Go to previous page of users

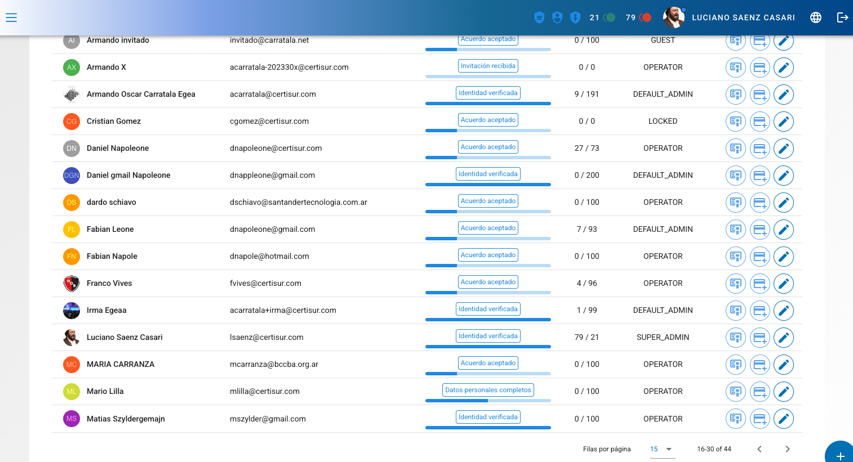pos(759,449)
